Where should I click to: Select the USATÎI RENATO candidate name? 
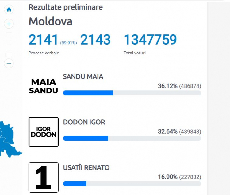(x=86, y=168)
